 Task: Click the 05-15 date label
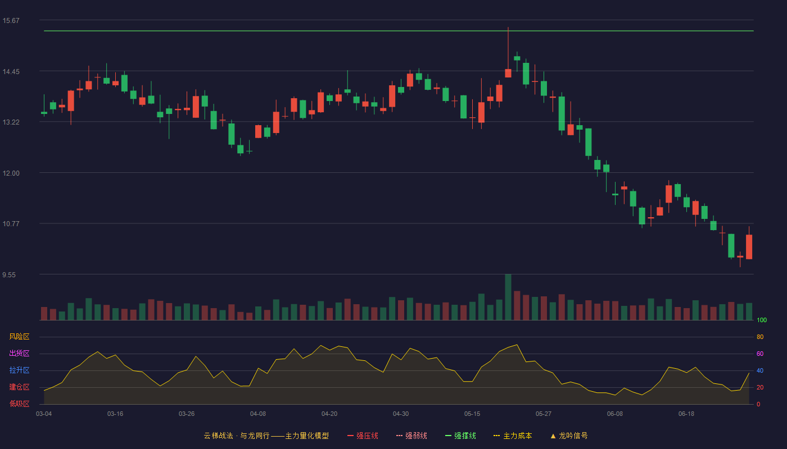pos(472,414)
